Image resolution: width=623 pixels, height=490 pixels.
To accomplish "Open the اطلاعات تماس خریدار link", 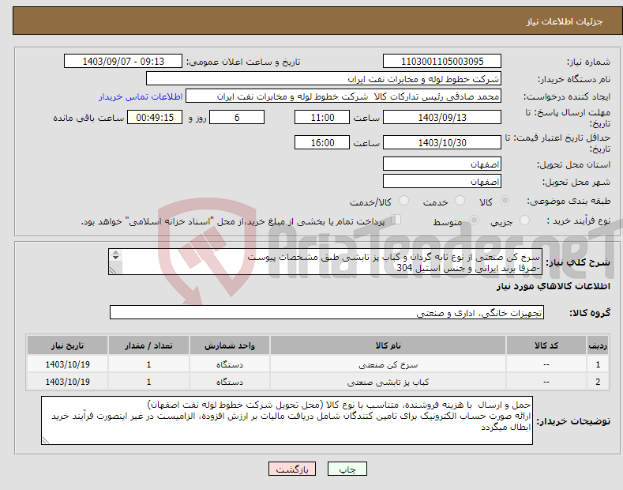I will (x=141, y=96).
